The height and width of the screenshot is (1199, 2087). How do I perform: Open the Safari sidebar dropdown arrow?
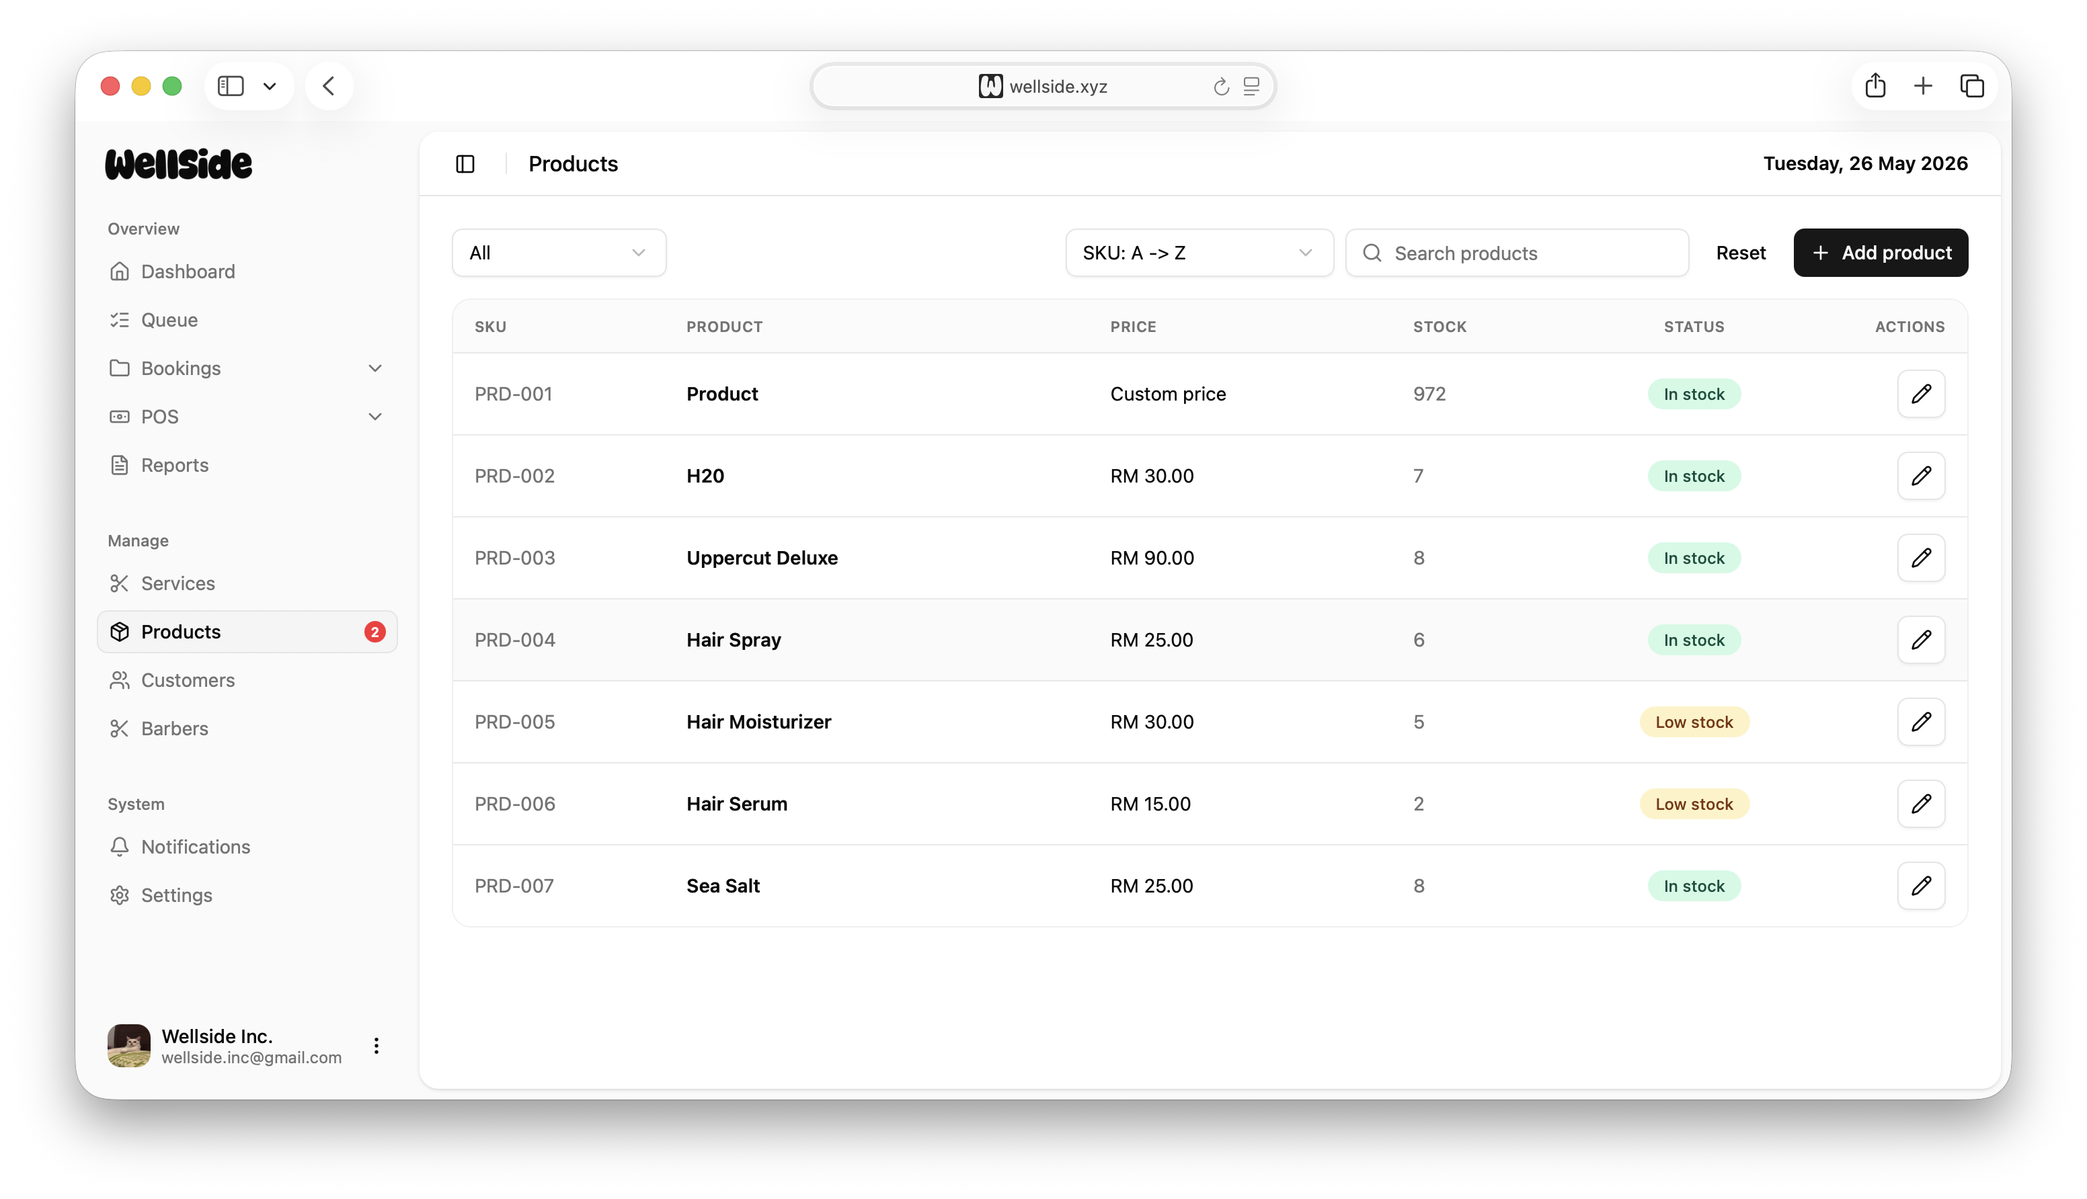tap(270, 85)
